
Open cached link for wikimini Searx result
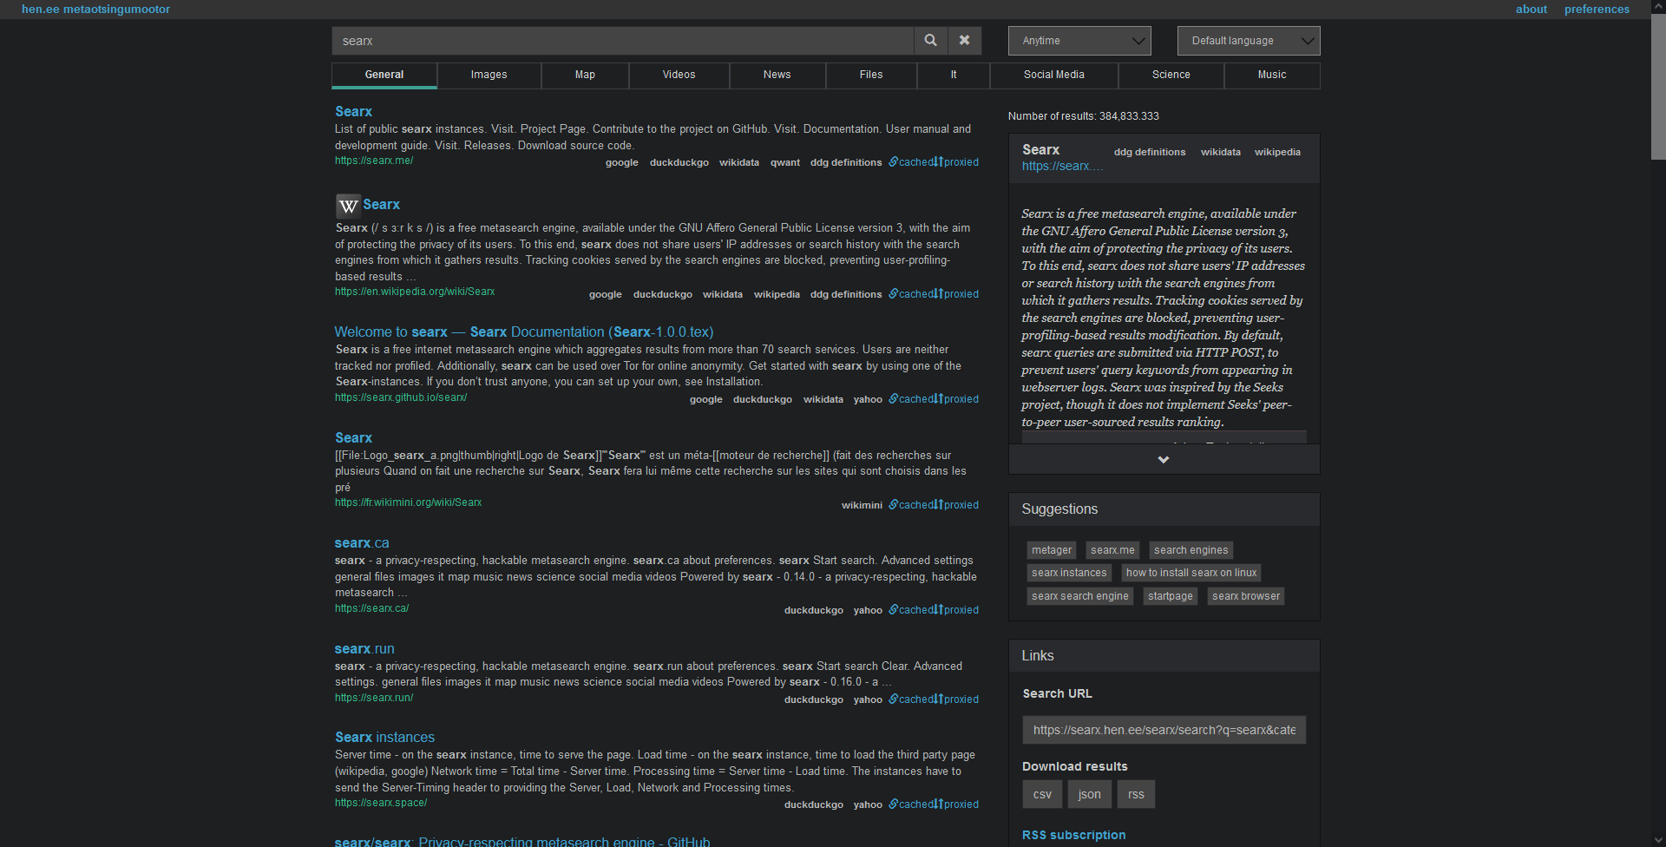[x=915, y=505]
